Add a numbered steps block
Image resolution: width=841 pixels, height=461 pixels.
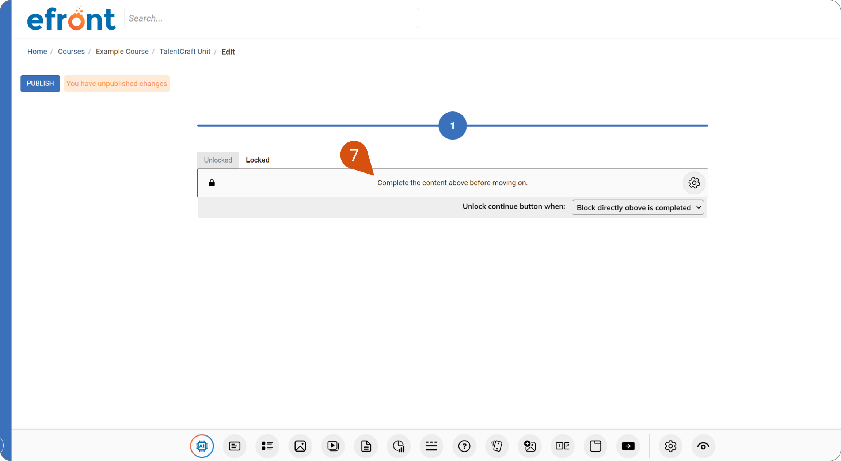tap(563, 446)
